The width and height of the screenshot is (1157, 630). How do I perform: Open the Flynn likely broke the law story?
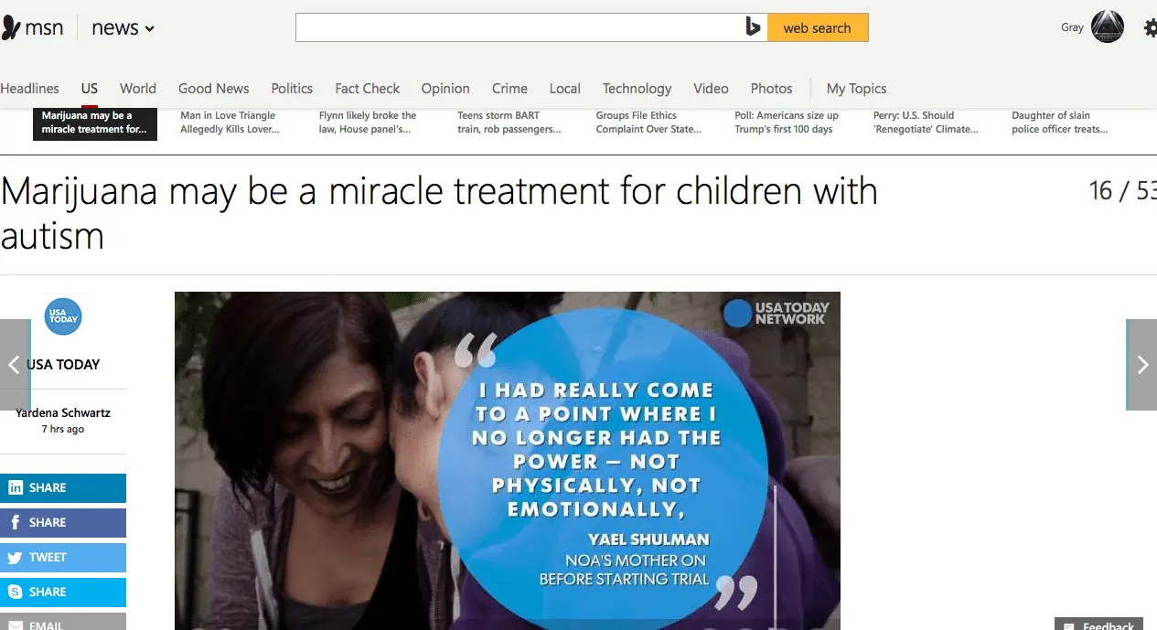(368, 123)
